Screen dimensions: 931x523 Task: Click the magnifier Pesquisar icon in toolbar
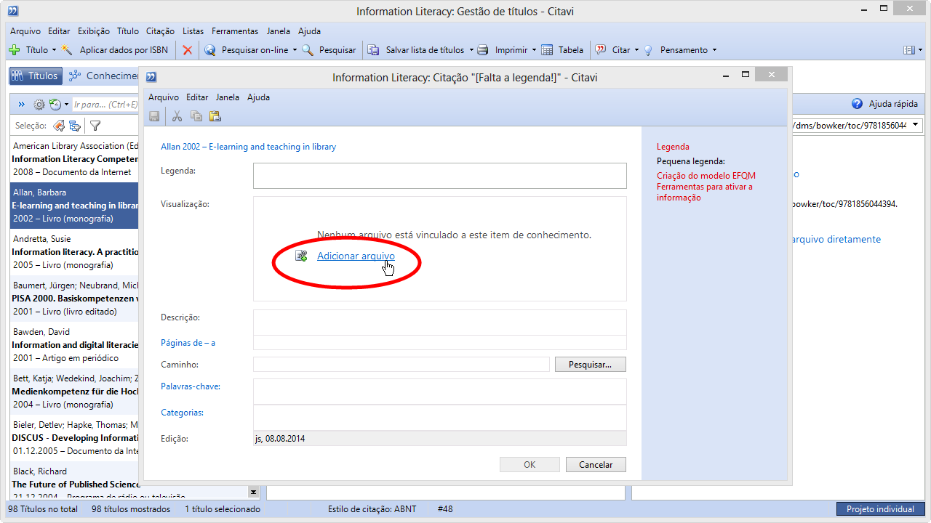308,50
